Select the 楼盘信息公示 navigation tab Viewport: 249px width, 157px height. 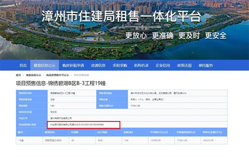[x=45, y=65]
